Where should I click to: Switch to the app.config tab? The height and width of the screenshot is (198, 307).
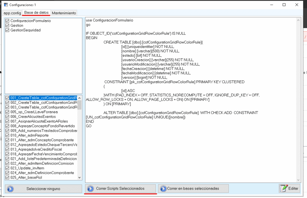(x=12, y=13)
